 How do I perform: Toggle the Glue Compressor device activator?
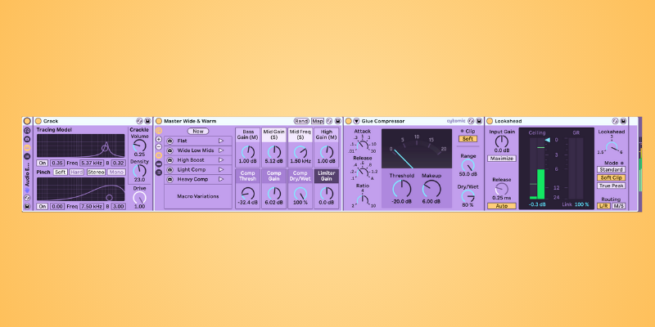pyautogui.click(x=349, y=121)
